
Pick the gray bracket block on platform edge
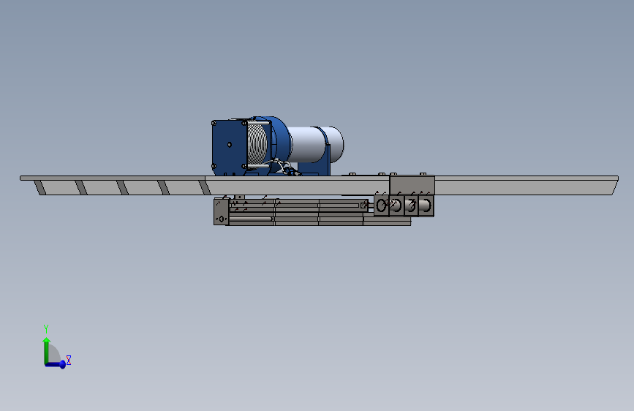click(412, 185)
